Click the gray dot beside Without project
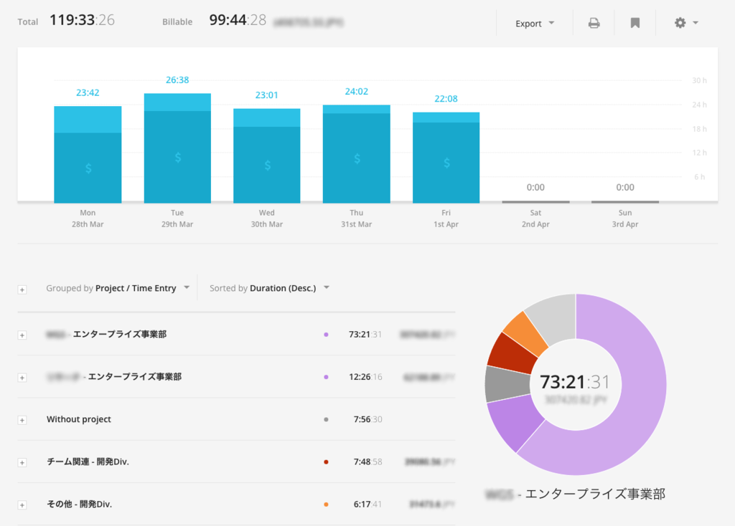This screenshot has height=526, width=735. (x=327, y=419)
